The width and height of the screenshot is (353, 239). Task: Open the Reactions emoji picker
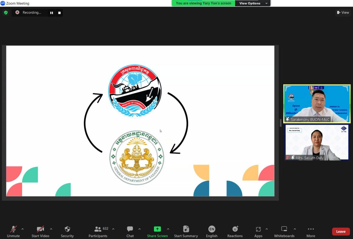tap(235, 232)
